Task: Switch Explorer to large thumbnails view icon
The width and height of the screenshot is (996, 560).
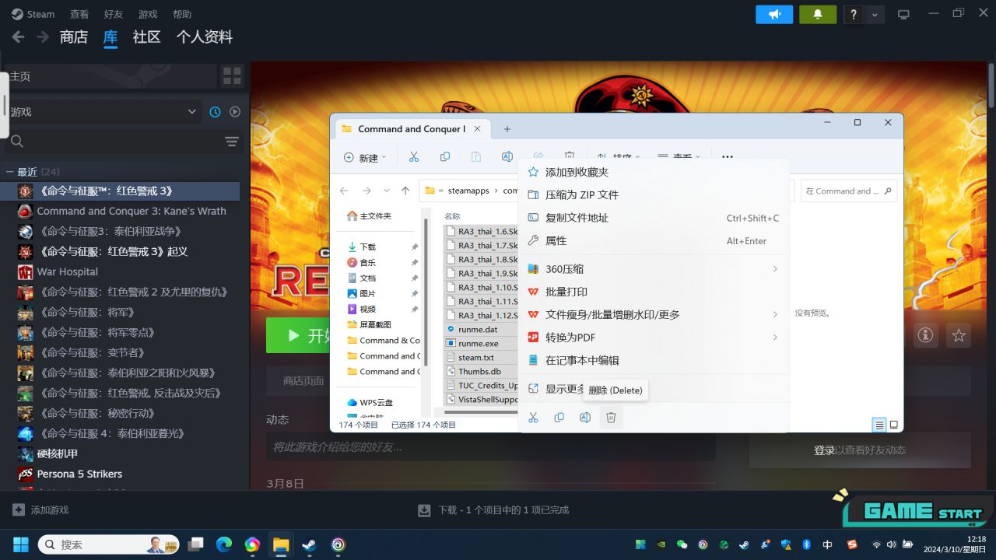Action: point(894,425)
